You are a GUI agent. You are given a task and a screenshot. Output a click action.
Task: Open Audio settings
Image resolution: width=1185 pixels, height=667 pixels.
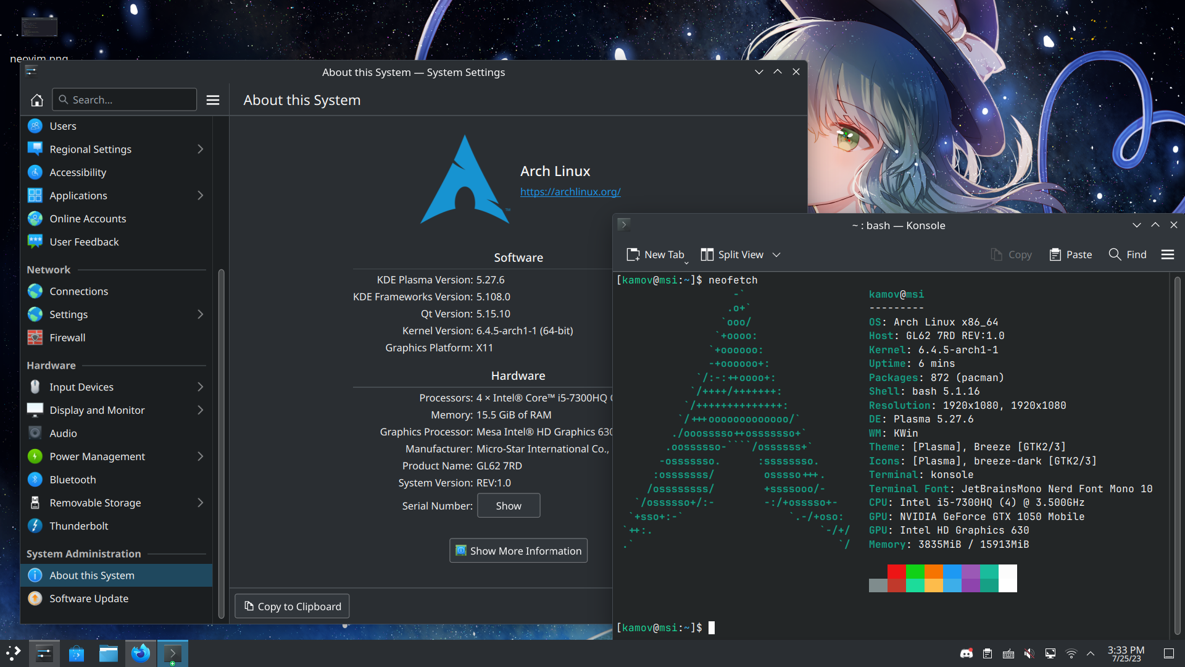click(x=117, y=434)
